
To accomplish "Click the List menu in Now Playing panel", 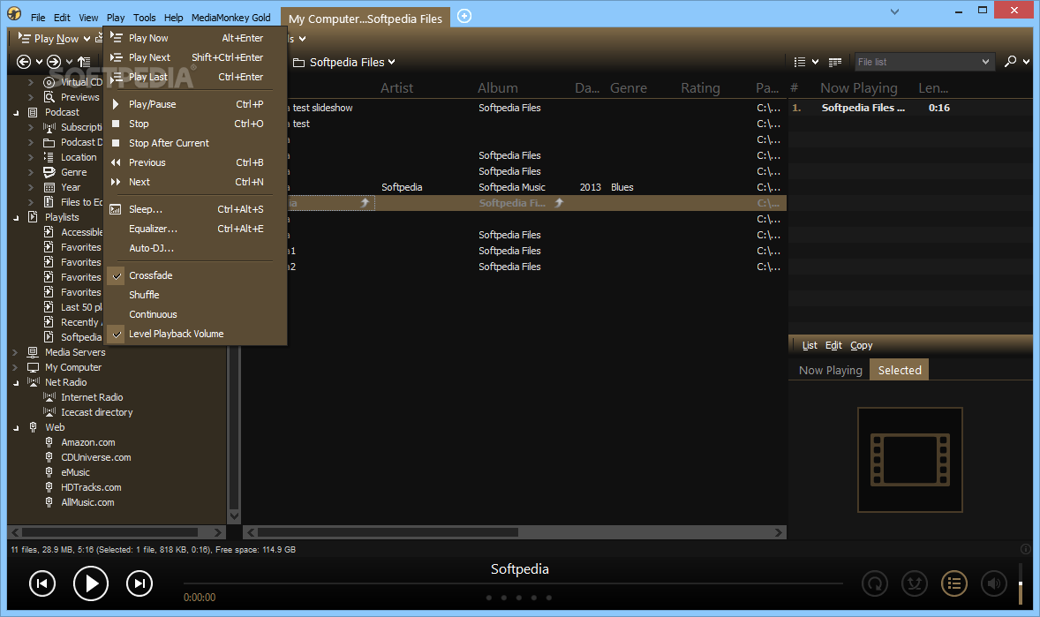I will [810, 345].
